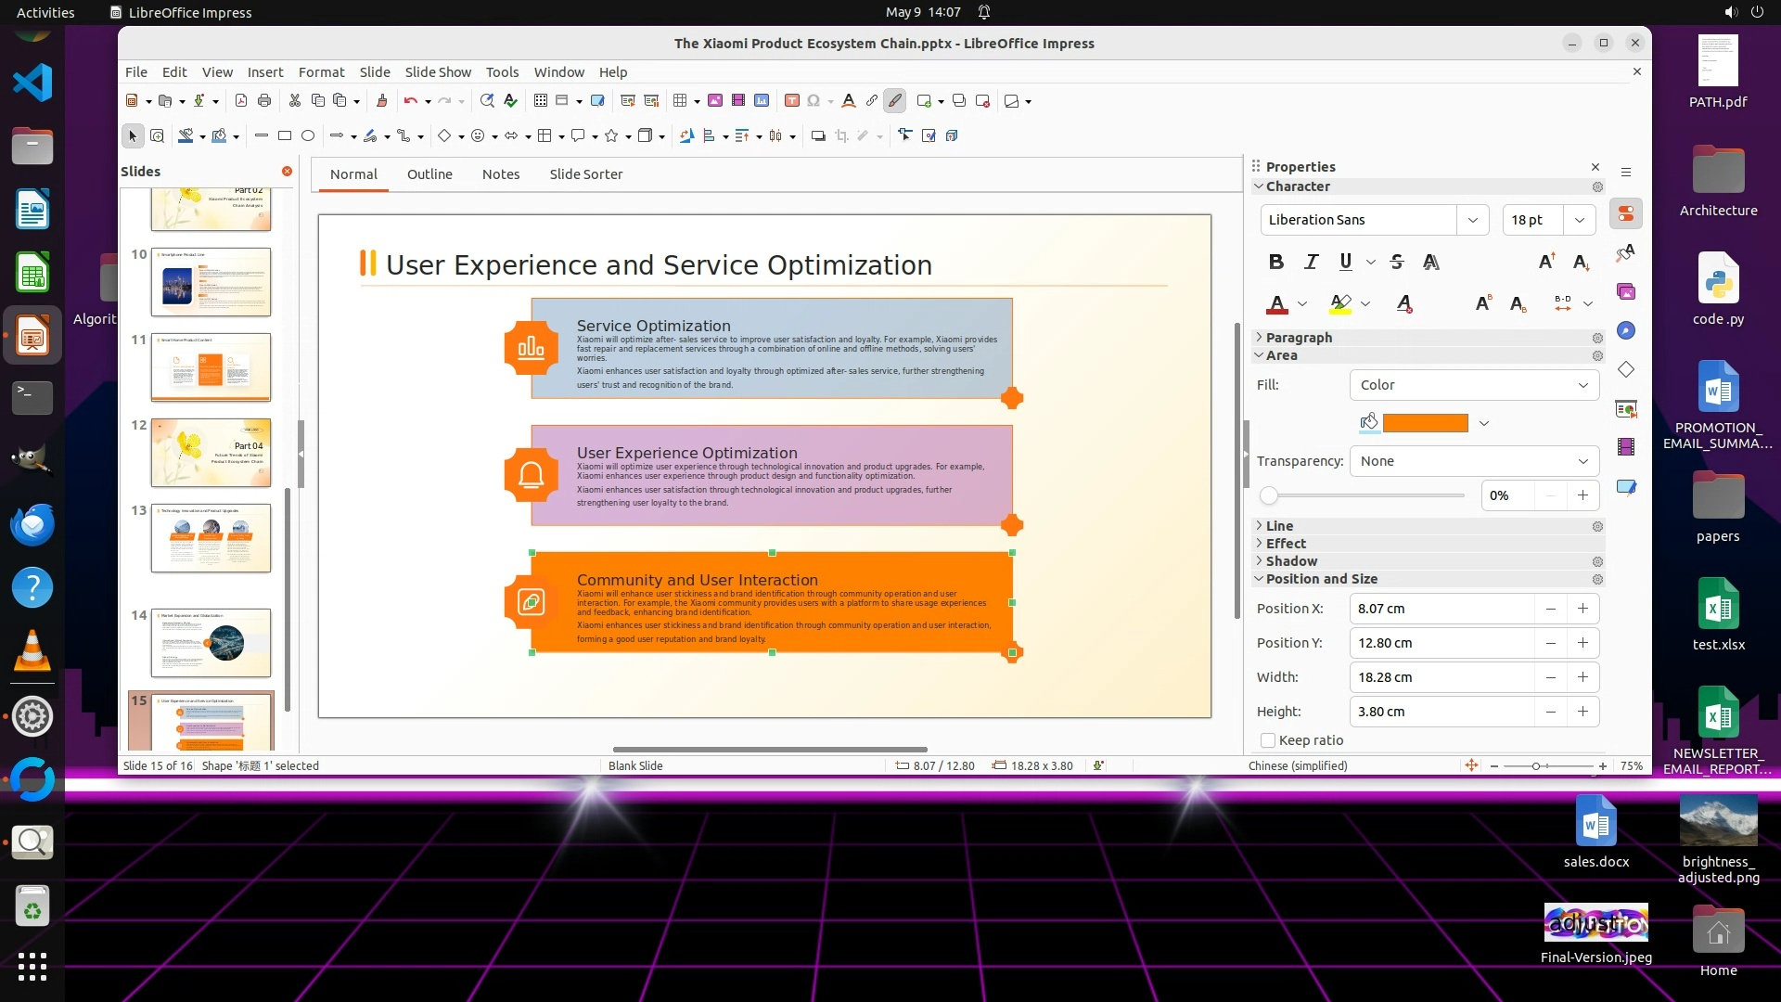
Task: Open the Liberation Sans font dropdown
Action: click(1472, 220)
